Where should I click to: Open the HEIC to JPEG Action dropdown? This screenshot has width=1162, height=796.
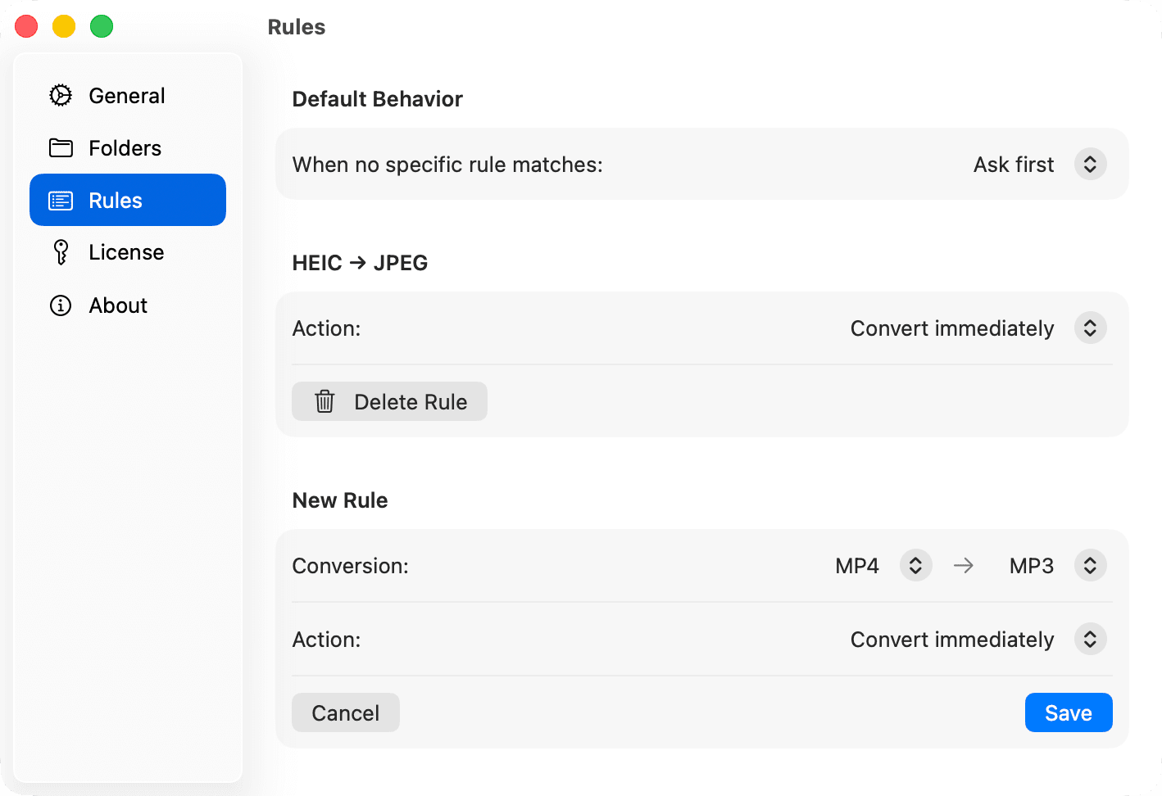[1090, 328]
